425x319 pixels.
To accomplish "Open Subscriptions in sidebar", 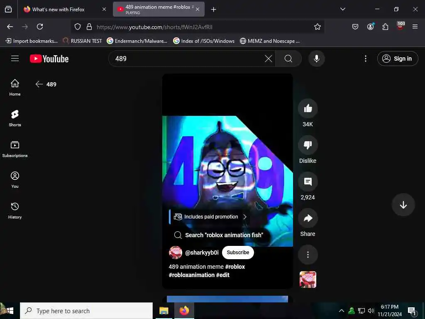I will [15, 149].
